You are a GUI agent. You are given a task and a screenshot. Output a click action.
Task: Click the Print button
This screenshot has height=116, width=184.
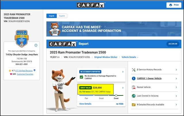pos(174,5)
